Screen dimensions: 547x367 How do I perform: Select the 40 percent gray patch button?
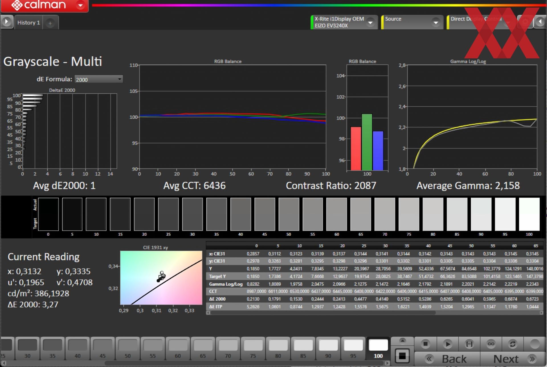[77, 349]
